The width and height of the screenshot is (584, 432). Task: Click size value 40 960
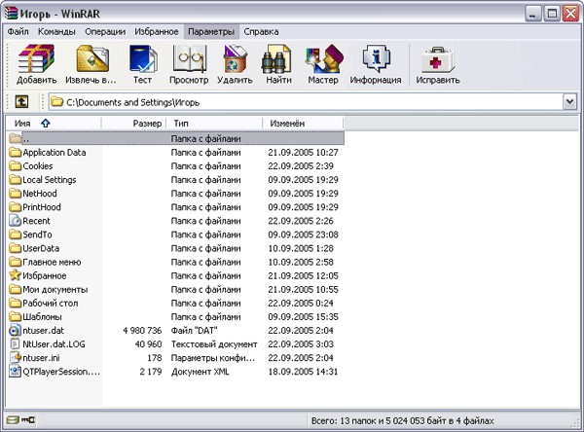pyautogui.click(x=148, y=344)
